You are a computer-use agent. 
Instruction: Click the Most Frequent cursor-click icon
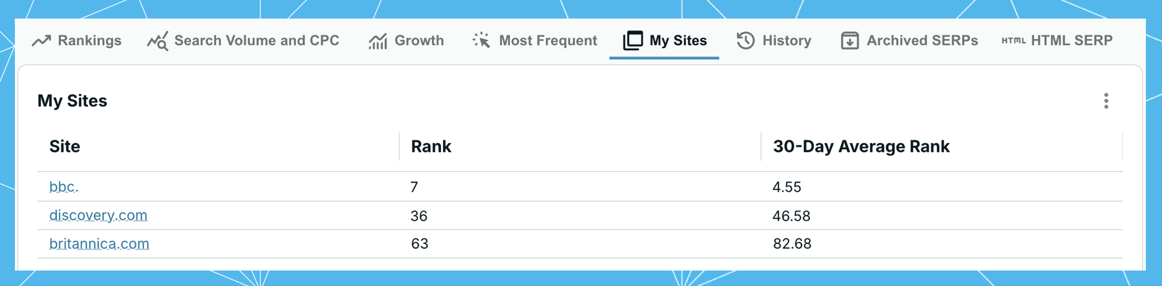481,40
